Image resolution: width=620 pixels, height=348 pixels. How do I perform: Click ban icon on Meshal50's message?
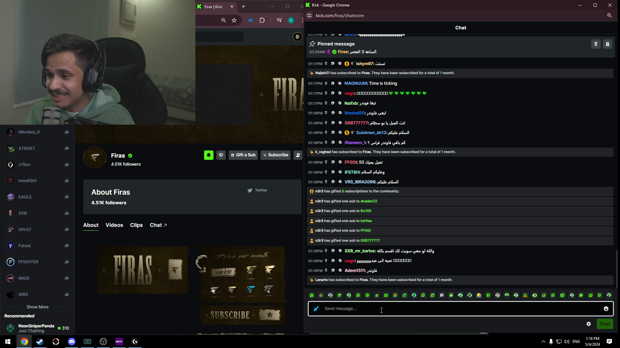(x=340, y=113)
